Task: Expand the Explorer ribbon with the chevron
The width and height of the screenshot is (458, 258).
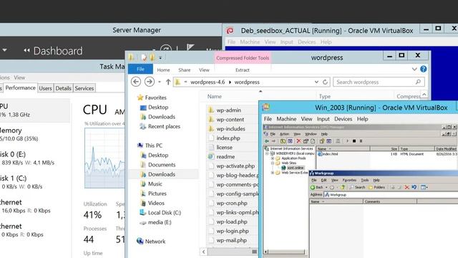Action: 414,69
